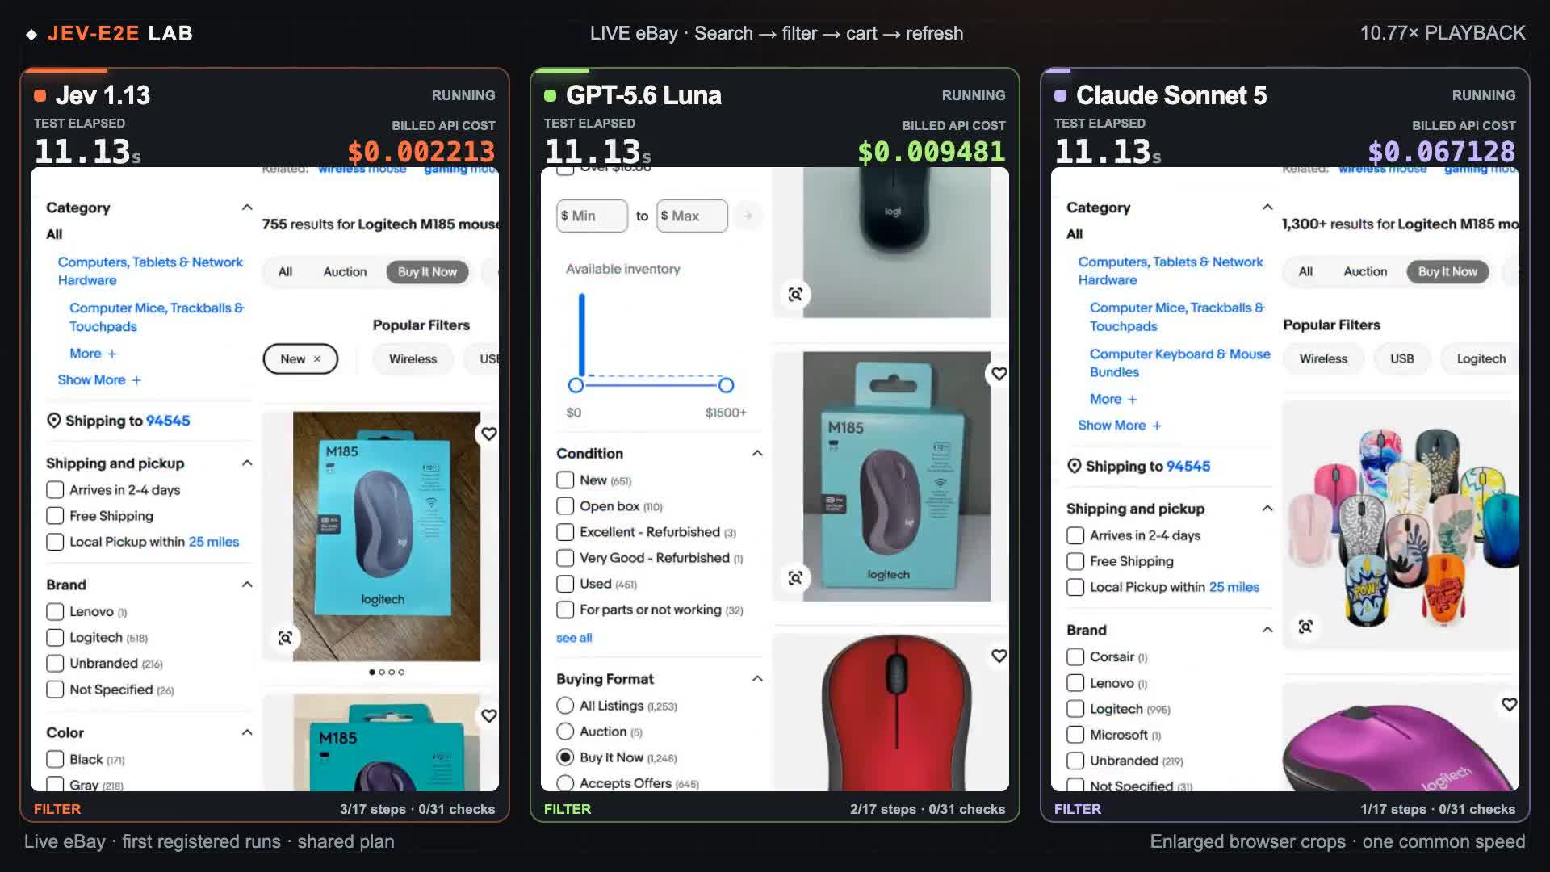Select All listings tab in Jev panel
The height and width of the screenshot is (872, 1550).
point(285,272)
